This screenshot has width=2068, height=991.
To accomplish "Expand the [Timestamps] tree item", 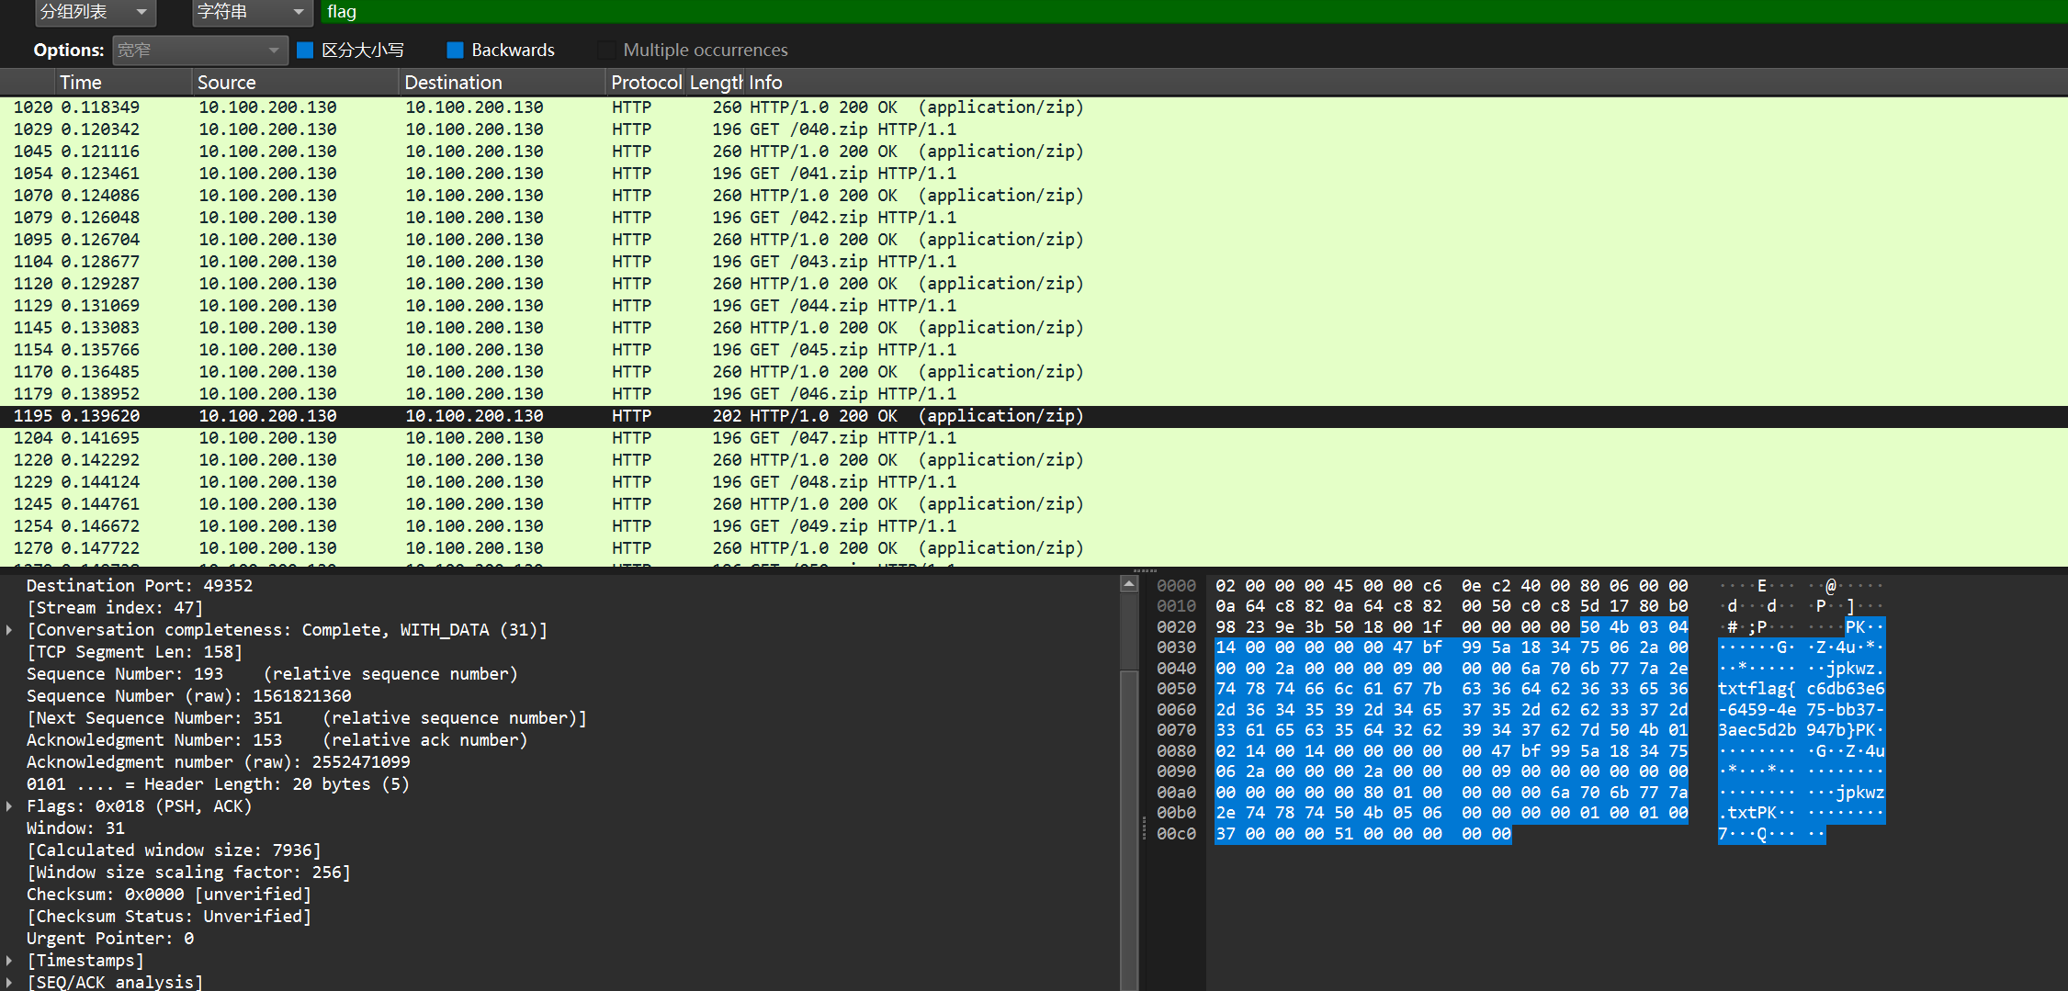I will (9, 961).
